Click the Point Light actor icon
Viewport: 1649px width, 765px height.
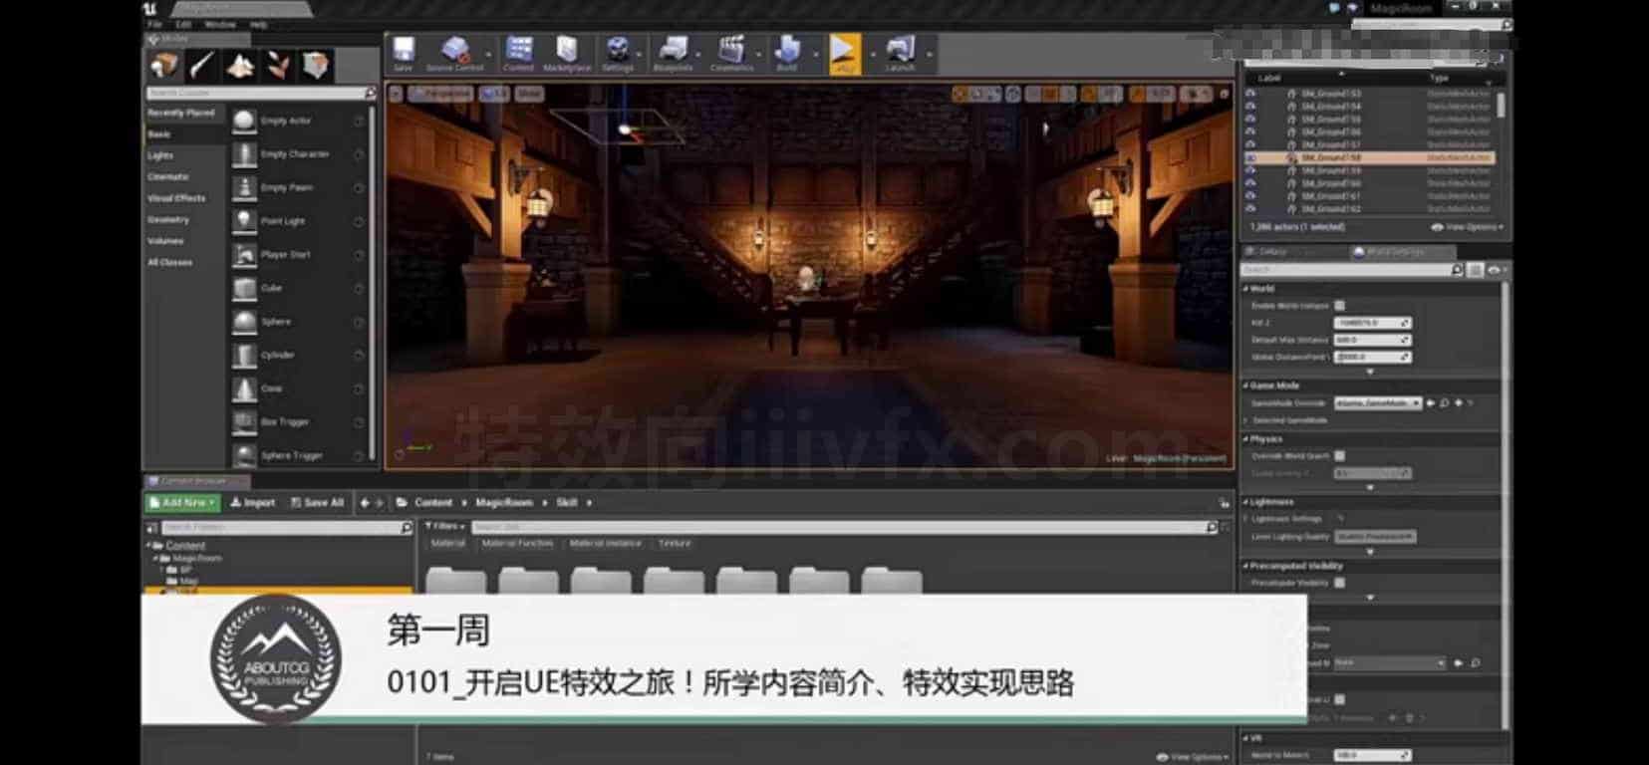coord(244,221)
